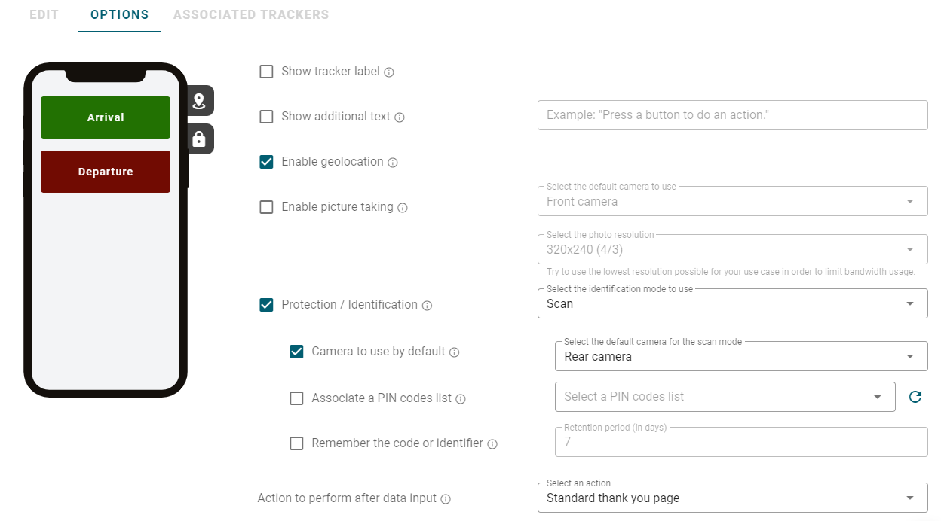Refresh the PIN codes list

(915, 397)
